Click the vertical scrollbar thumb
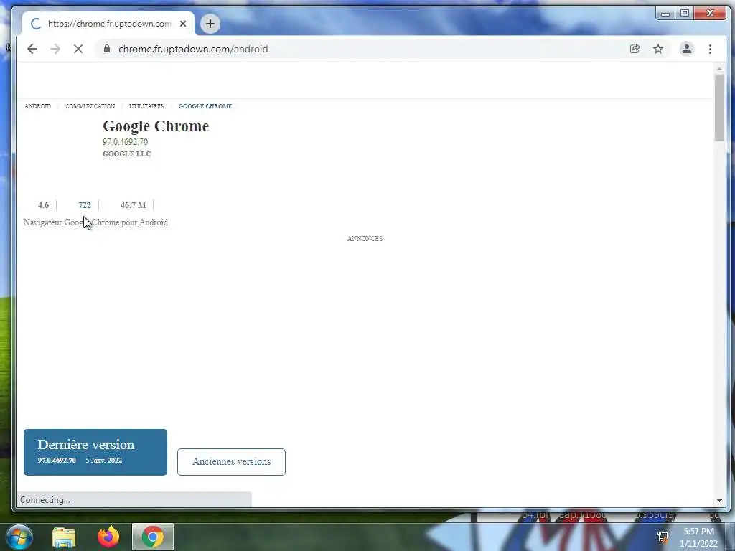 click(719, 108)
